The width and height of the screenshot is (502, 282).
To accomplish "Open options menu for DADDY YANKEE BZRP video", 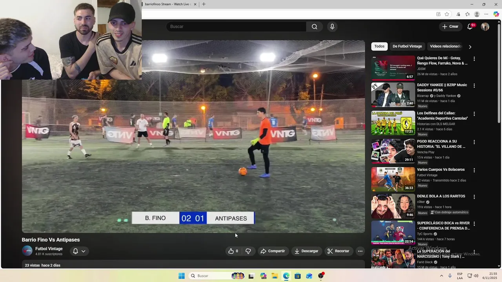I will 474,85.
